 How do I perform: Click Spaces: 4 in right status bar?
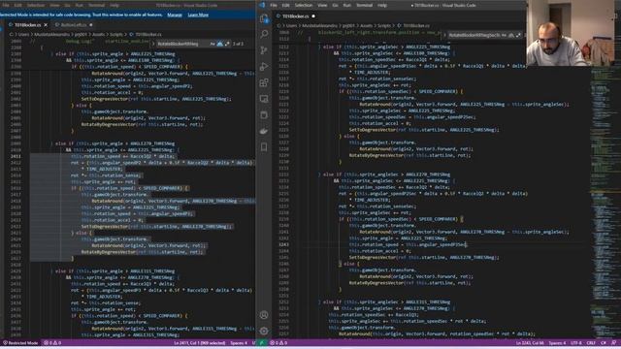(x=557, y=343)
